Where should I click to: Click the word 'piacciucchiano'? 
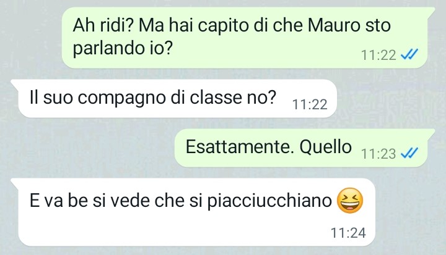tap(269, 201)
